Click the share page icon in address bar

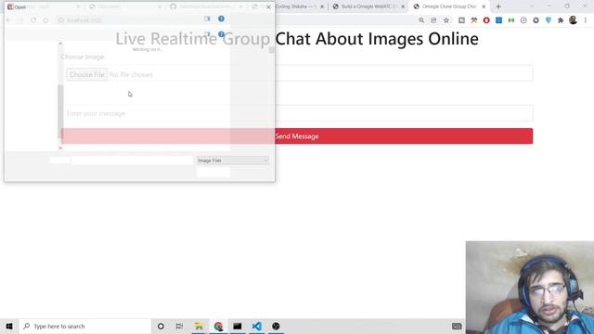coord(433,20)
